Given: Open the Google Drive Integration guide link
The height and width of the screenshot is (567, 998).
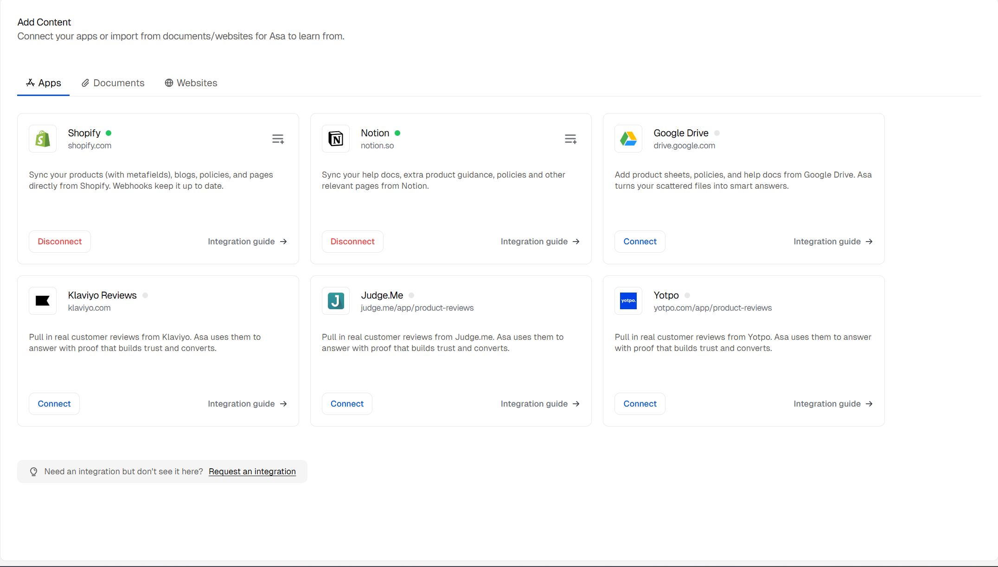Looking at the screenshot, I should click(x=833, y=242).
